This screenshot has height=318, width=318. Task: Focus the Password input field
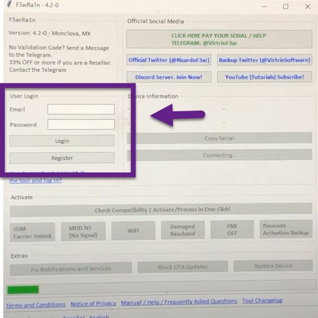pos(81,124)
